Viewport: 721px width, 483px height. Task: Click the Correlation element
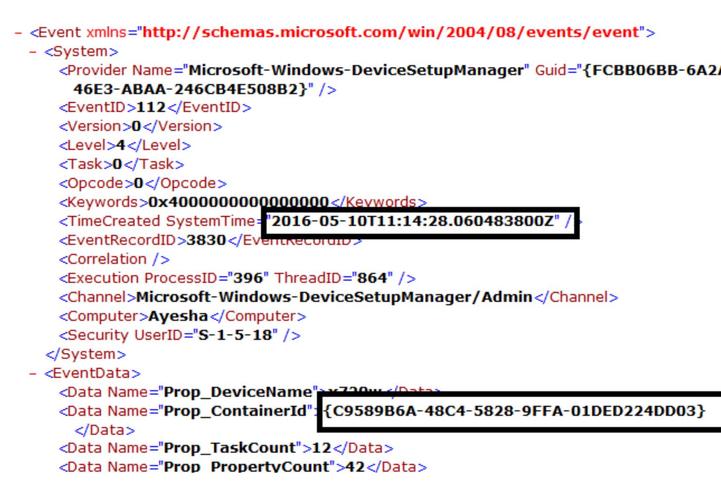(x=115, y=259)
